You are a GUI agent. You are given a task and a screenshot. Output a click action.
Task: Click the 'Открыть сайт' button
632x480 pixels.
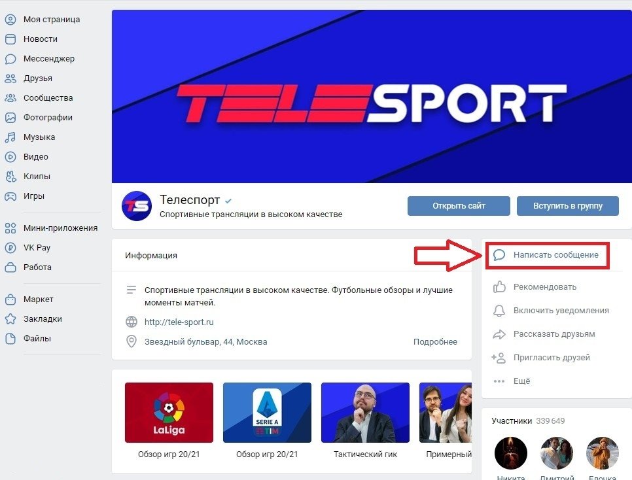(459, 206)
